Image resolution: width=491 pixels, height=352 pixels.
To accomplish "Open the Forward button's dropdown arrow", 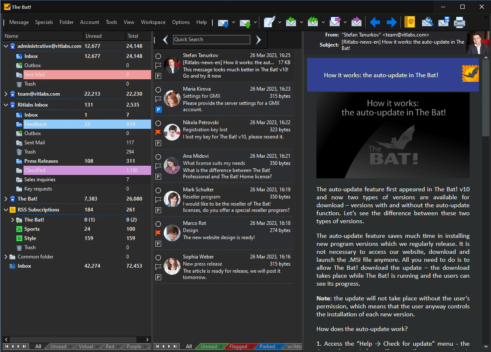I will pos(345,22).
